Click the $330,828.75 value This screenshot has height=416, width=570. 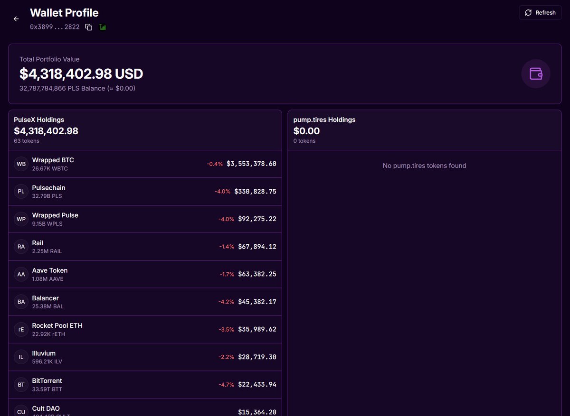pyautogui.click(x=255, y=191)
